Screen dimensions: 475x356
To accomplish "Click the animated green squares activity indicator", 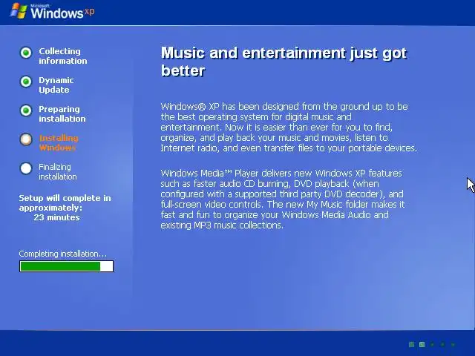I will [432, 344].
